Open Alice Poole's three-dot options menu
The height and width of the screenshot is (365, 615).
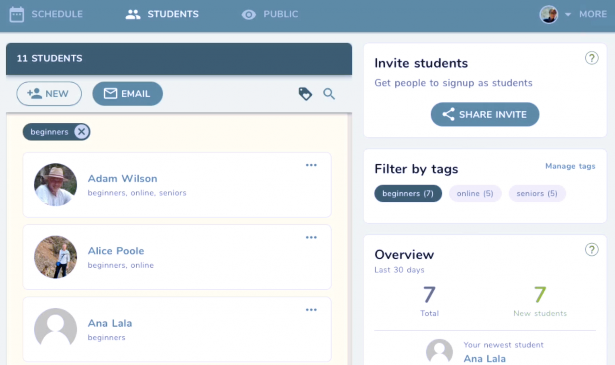(311, 237)
